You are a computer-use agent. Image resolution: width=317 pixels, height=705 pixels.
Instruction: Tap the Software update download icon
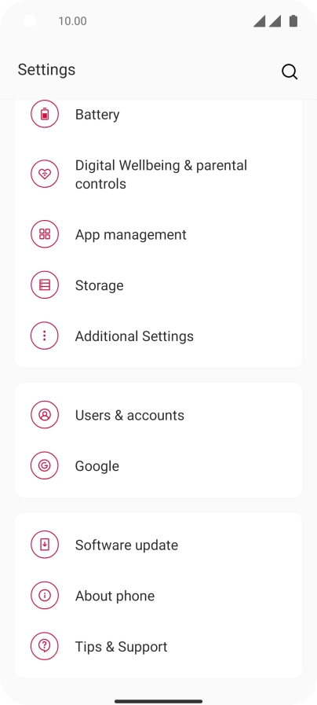click(45, 545)
